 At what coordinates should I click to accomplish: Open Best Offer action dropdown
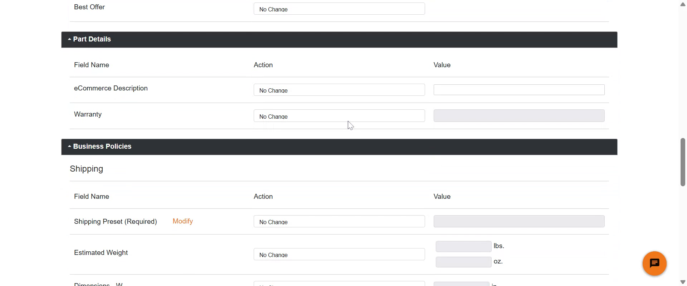point(339,9)
